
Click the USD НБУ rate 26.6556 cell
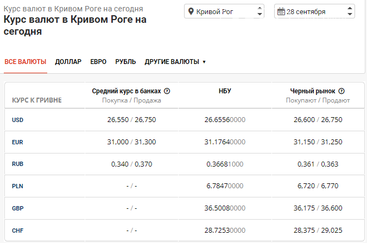pyautogui.click(x=225, y=120)
